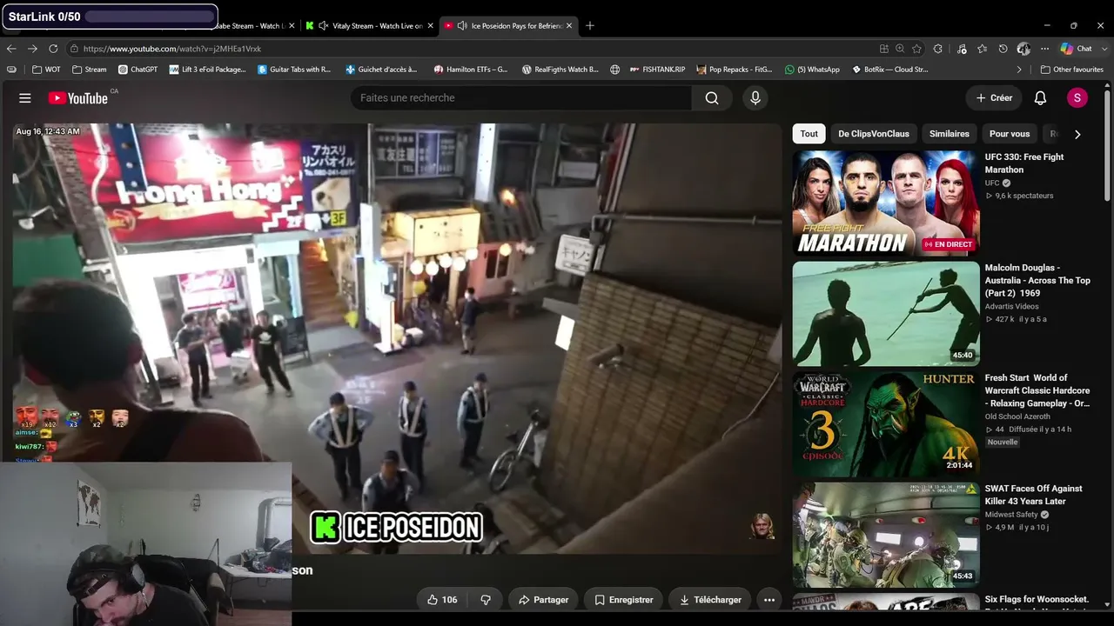The image size is (1114, 626).
Task: Click the search magnifier button
Action: pyautogui.click(x=712, y=98)
